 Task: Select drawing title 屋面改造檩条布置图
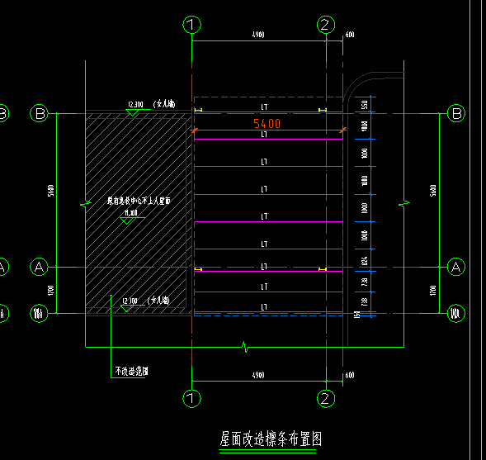(271, 439)
